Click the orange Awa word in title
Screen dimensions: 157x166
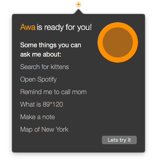coord(28,27)
